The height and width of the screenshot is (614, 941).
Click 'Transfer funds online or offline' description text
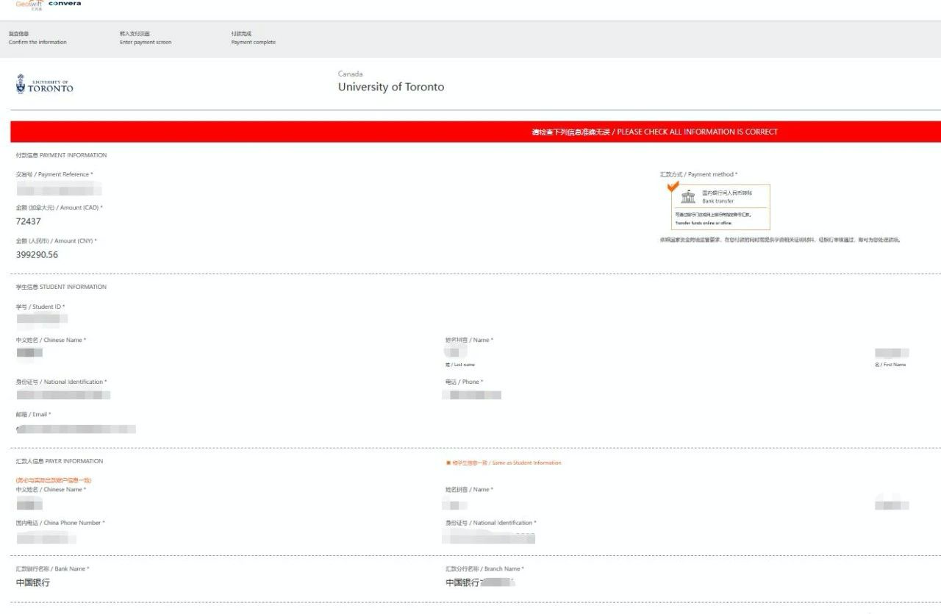(x=704, y=222)
